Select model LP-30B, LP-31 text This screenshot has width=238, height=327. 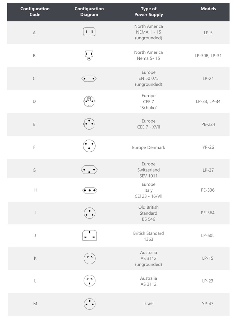(208, 56)
